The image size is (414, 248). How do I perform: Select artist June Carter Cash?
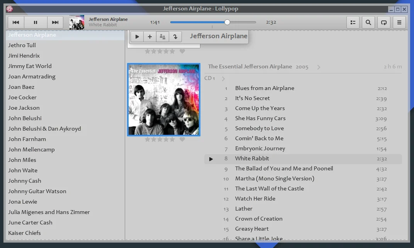pyautogui.click(x=65, y=223)
